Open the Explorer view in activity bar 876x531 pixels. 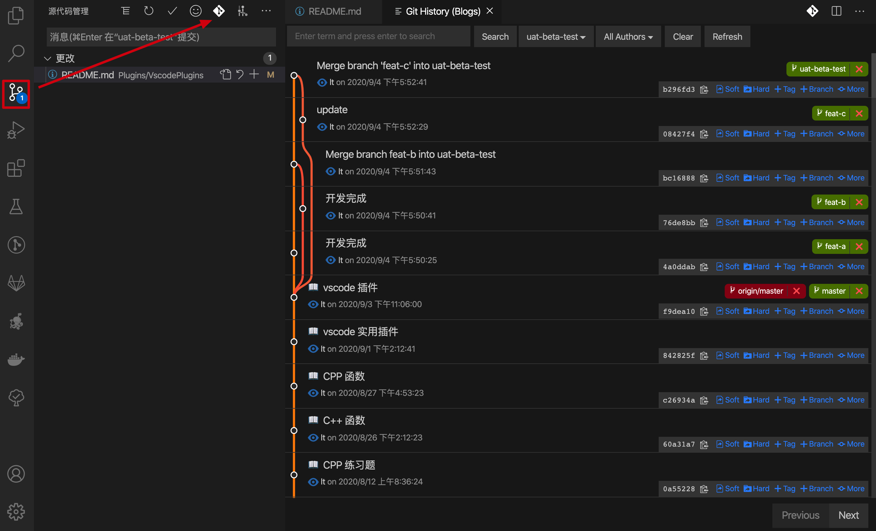coord(16,16)
